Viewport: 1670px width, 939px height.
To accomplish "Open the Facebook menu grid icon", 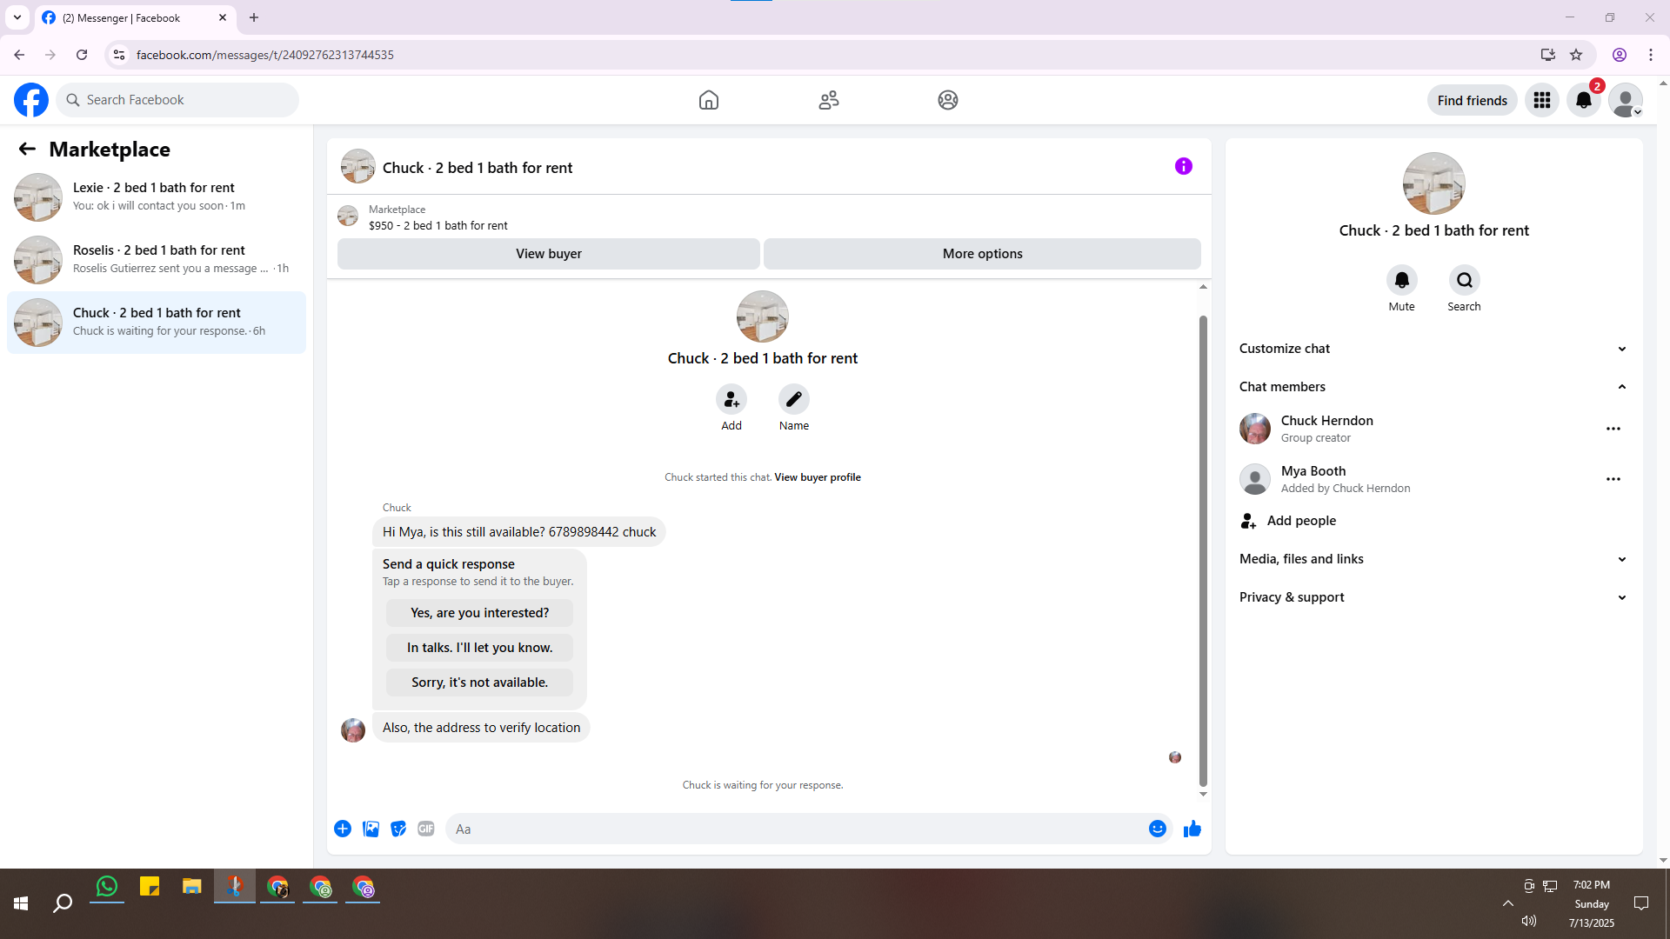I will pos(1541,100).
